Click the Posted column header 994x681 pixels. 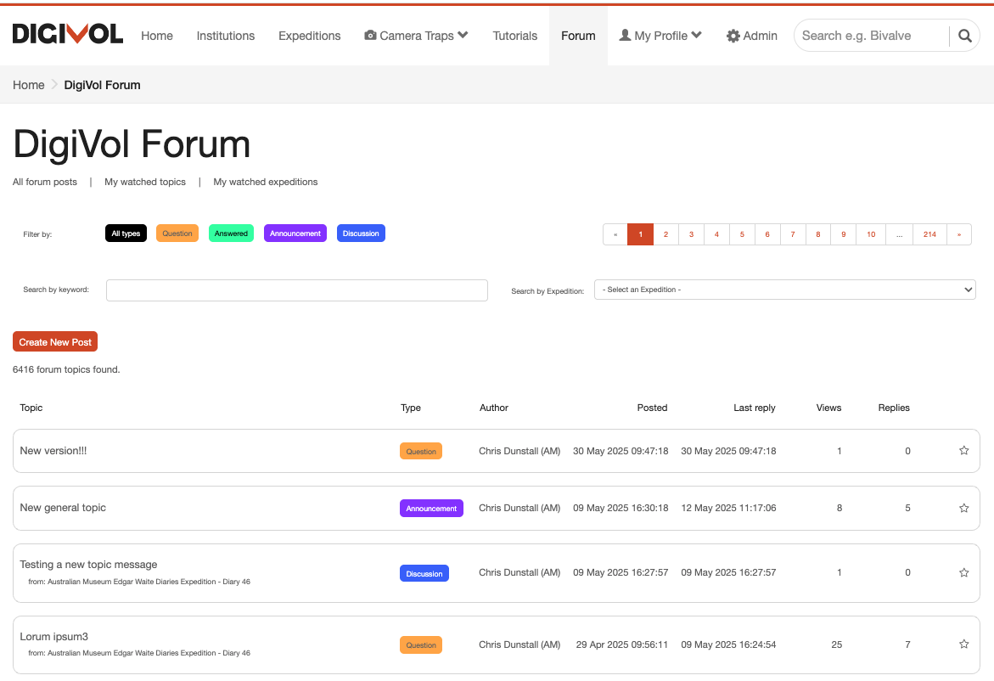(652, 408)
